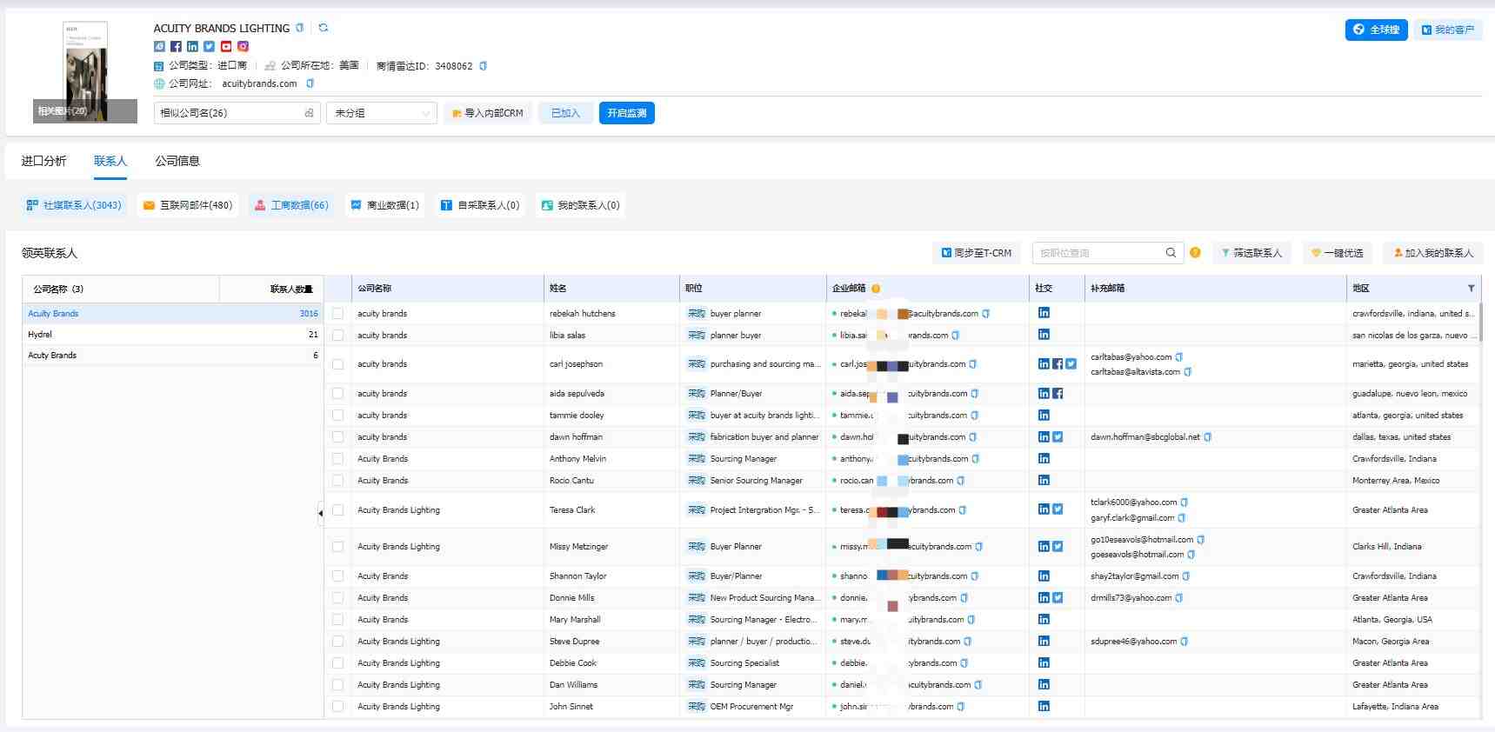Viewport: 1495px width, 732px height.
Task: Click the help question mark icon
Action: 1195,253
